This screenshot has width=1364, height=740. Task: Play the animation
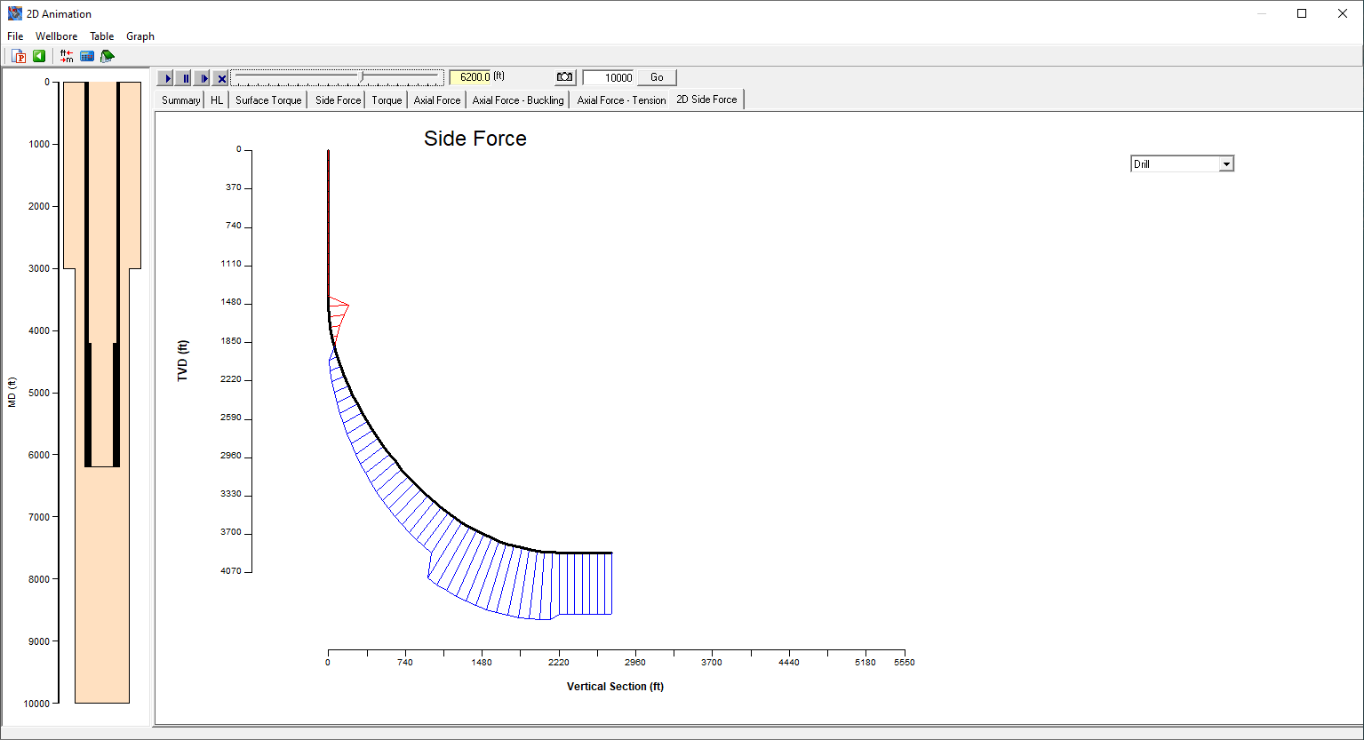[x=166, y=78]
